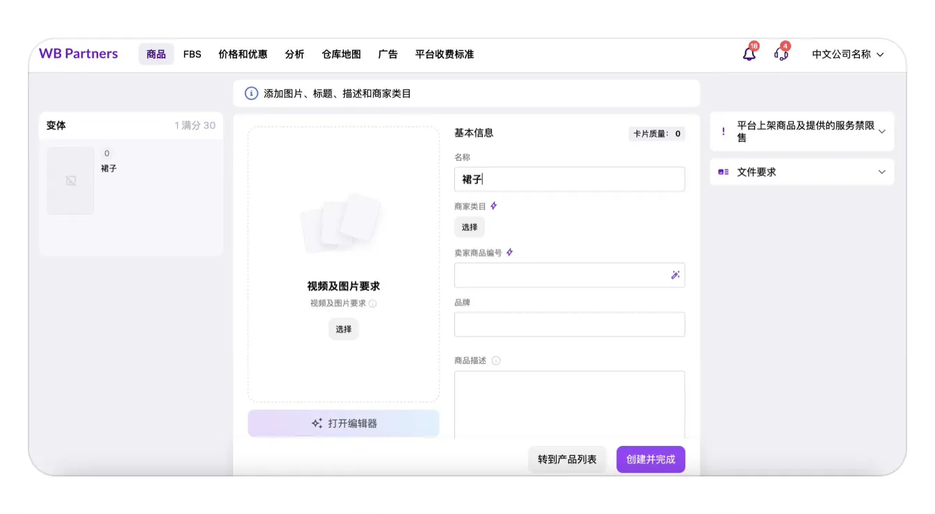935x514 pixels.
Task: Click the info icon on 添加图片、标题、描述和商家类目 banner
Action: click(x=251, y=93)
